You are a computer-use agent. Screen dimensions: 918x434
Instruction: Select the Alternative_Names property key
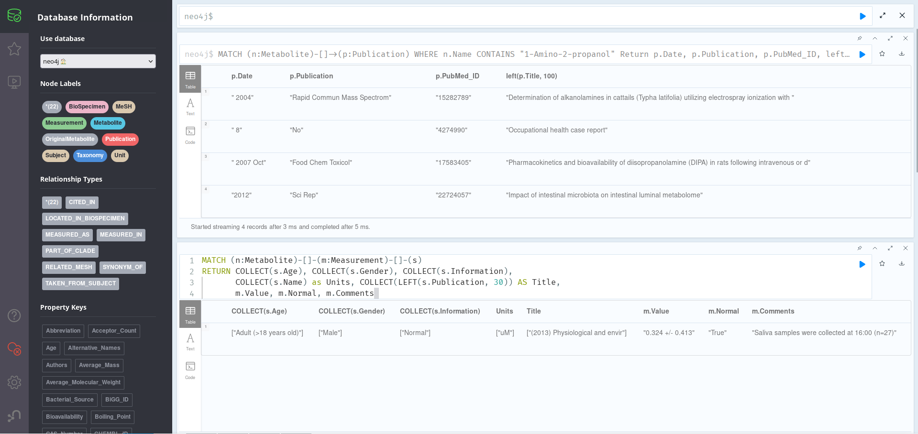point(94,348)
